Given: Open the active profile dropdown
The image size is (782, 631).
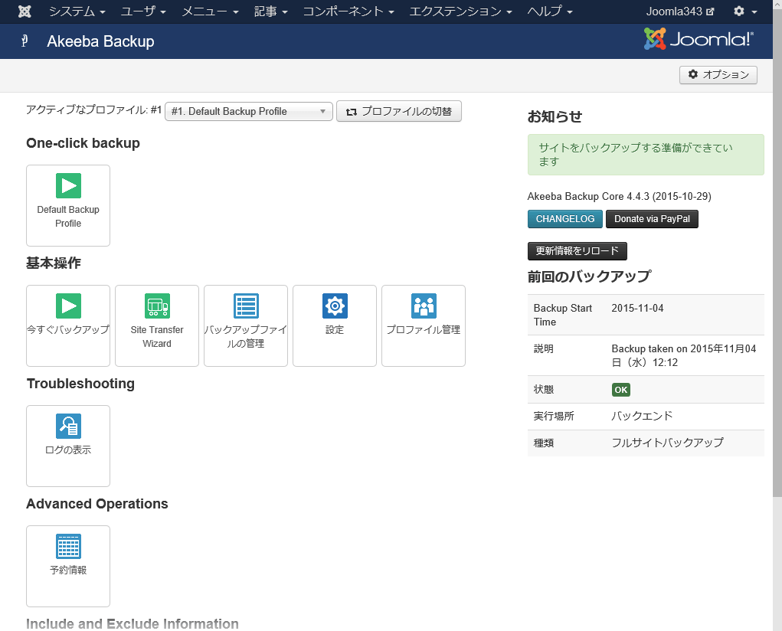Looking at the screenshot, I should [249, 111].
